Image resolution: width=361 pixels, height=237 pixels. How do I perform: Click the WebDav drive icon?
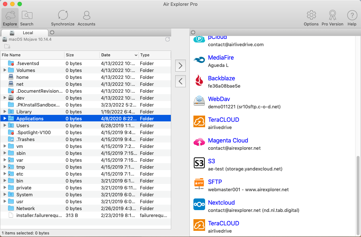coord(199,101)
